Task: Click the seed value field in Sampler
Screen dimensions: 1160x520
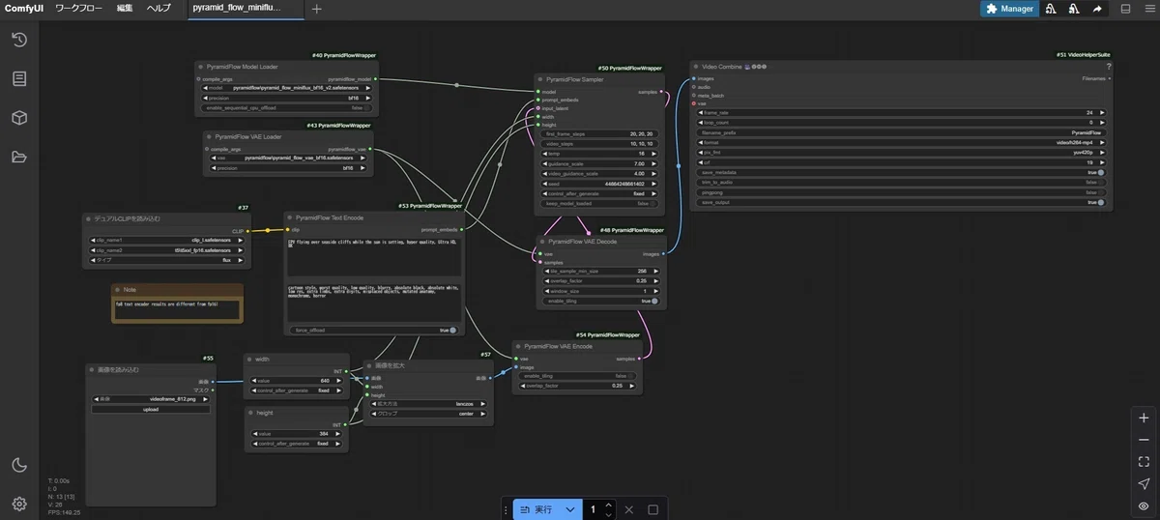Action: pyautogui.click(x=597, y=184)
